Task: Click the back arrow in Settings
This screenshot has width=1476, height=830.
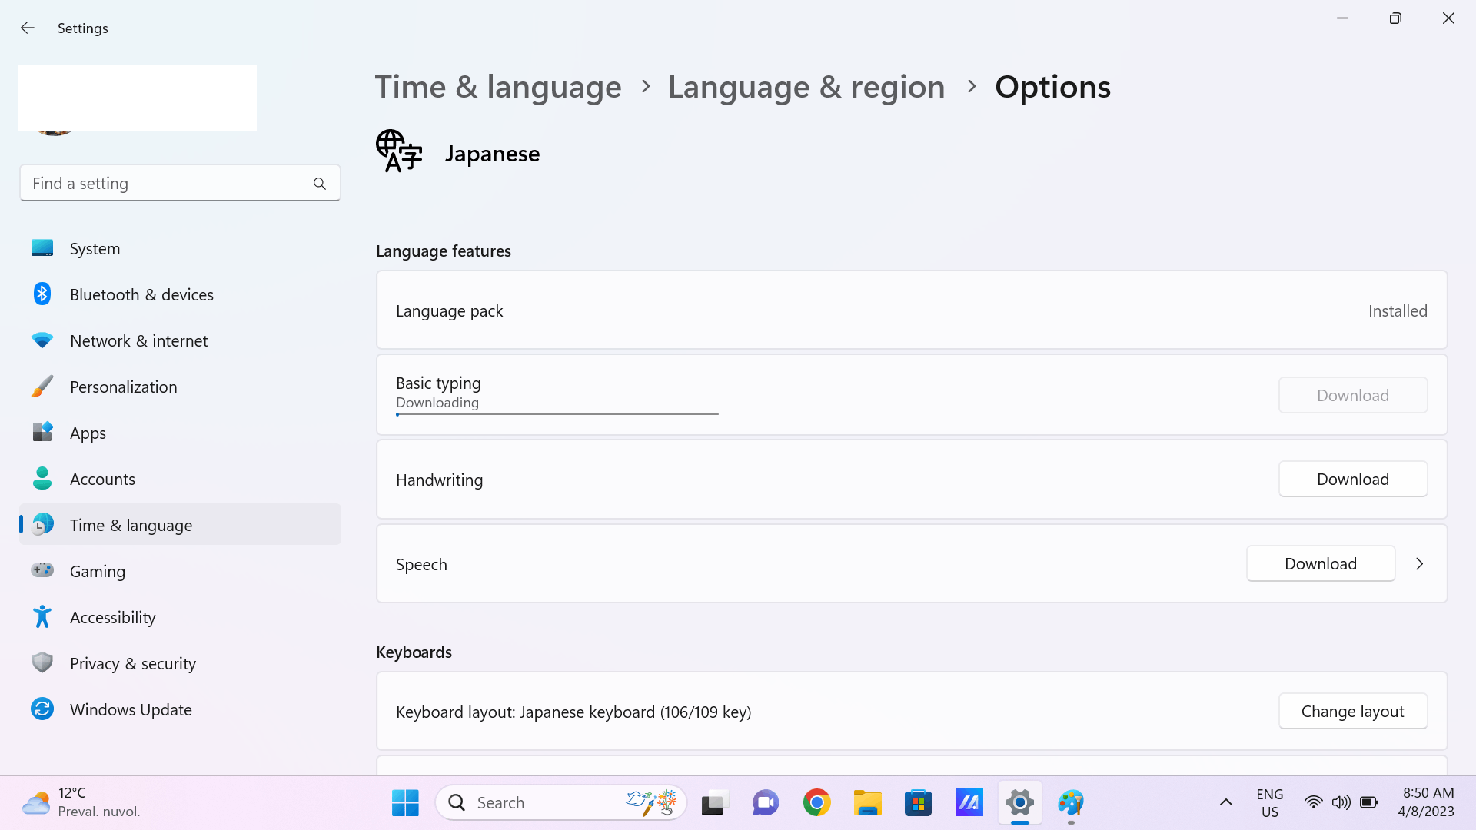Action: (28, 28)
